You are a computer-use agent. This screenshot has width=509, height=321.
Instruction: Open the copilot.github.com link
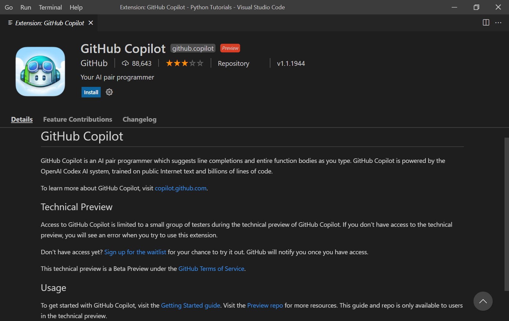pos(181,188)
